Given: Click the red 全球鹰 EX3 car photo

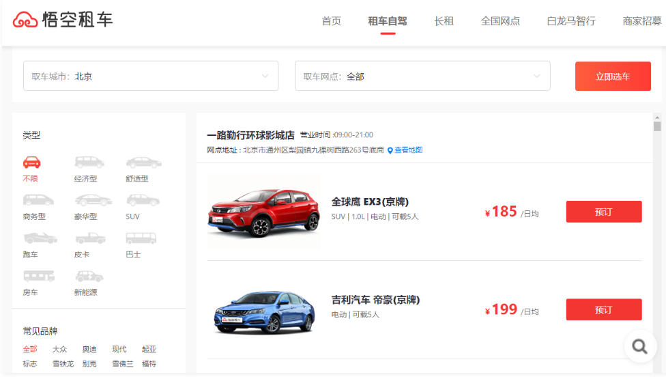Looking at the screenshot, I should point(264,212).
